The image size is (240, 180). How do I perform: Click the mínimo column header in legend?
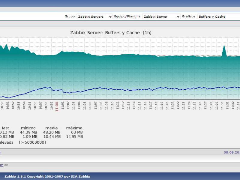coord(28,128)
